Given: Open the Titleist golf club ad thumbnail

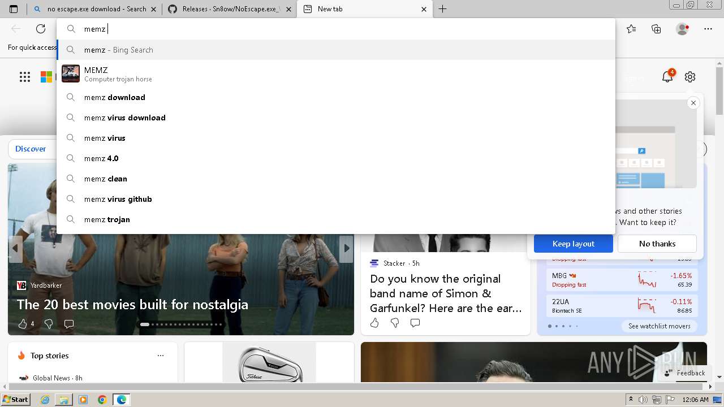Looking at the screenshot, I should (269, 362).
